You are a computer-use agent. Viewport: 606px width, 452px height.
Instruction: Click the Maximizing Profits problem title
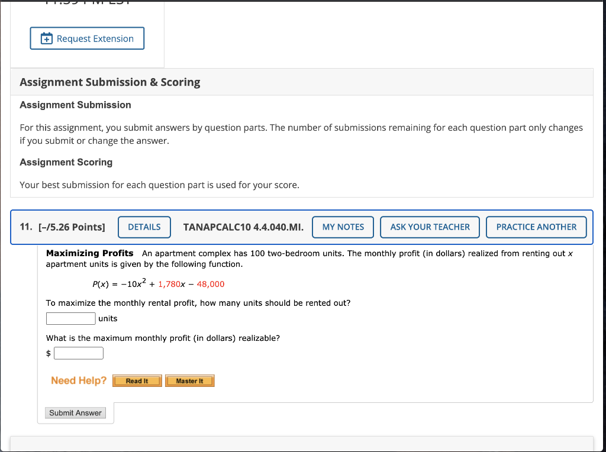point(89,253)
